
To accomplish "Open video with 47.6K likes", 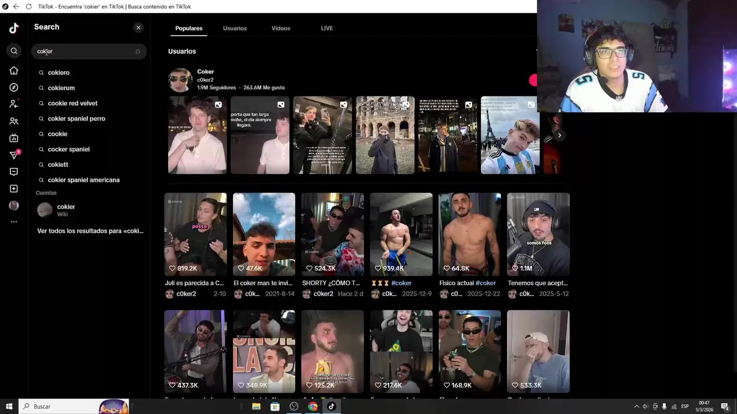I will [264, 234].
